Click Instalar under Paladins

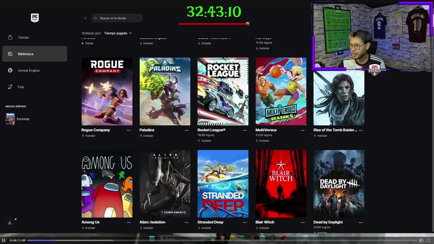pos(146,136)
